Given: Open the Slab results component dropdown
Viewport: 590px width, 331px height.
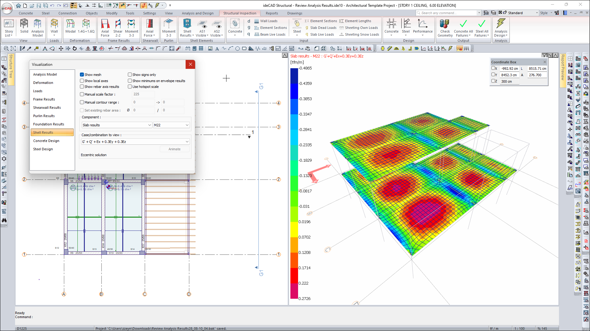Looking at the screenshot, I should coord(117,125).
